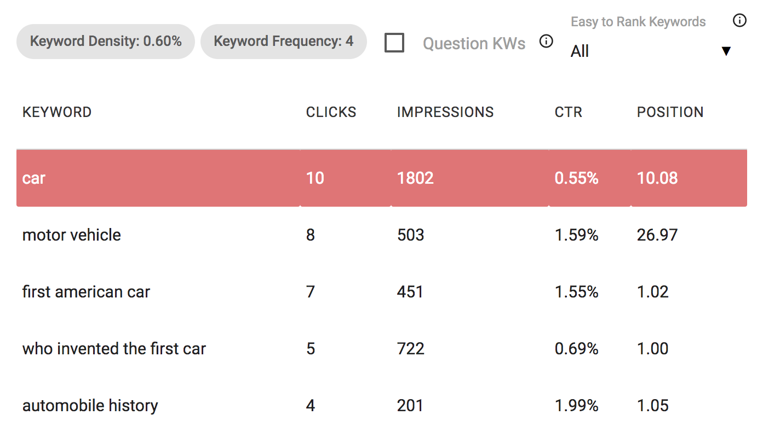
Task: Select the highlighted car keyword row
Action: 34,178
